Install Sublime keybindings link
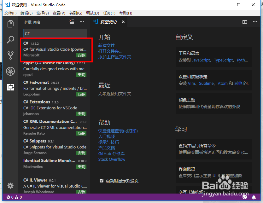263x203 pixels. [x=206, y=83]
